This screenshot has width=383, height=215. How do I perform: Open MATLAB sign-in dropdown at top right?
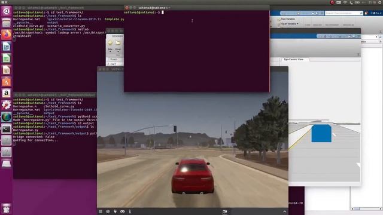tap(376, 13)
